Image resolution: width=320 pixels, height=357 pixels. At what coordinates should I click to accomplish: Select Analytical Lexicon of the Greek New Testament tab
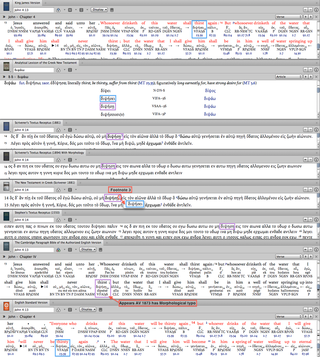(46, 63)
